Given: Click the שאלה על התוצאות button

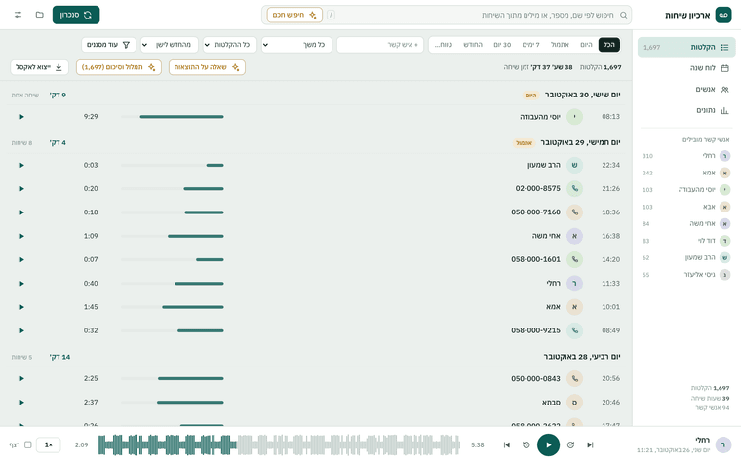Looking at the screenshot, I should (207, 67).
